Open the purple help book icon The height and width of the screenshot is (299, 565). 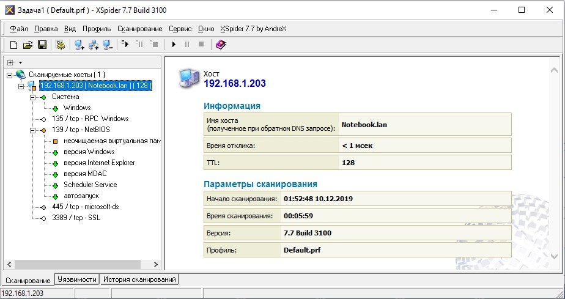pos(221,45)
